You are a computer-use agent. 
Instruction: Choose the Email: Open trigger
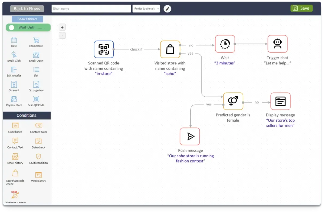36,55
